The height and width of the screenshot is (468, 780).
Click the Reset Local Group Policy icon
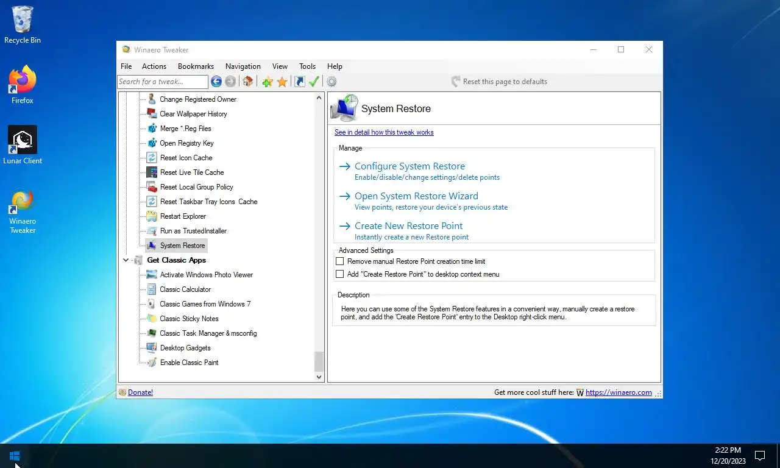tap(152, 187)
